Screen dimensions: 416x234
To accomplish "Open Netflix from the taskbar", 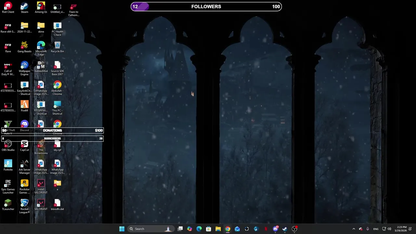I will point(266,229).
